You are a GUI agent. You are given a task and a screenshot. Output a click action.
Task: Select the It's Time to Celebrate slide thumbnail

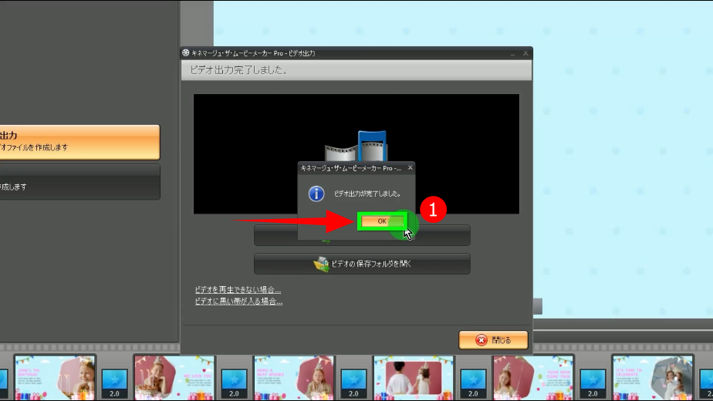click(x=653, y=378)
